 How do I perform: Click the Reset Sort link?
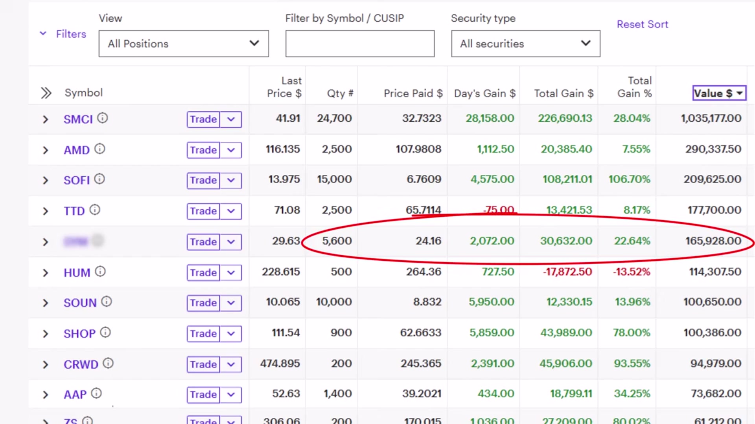(x=642, y=24)
